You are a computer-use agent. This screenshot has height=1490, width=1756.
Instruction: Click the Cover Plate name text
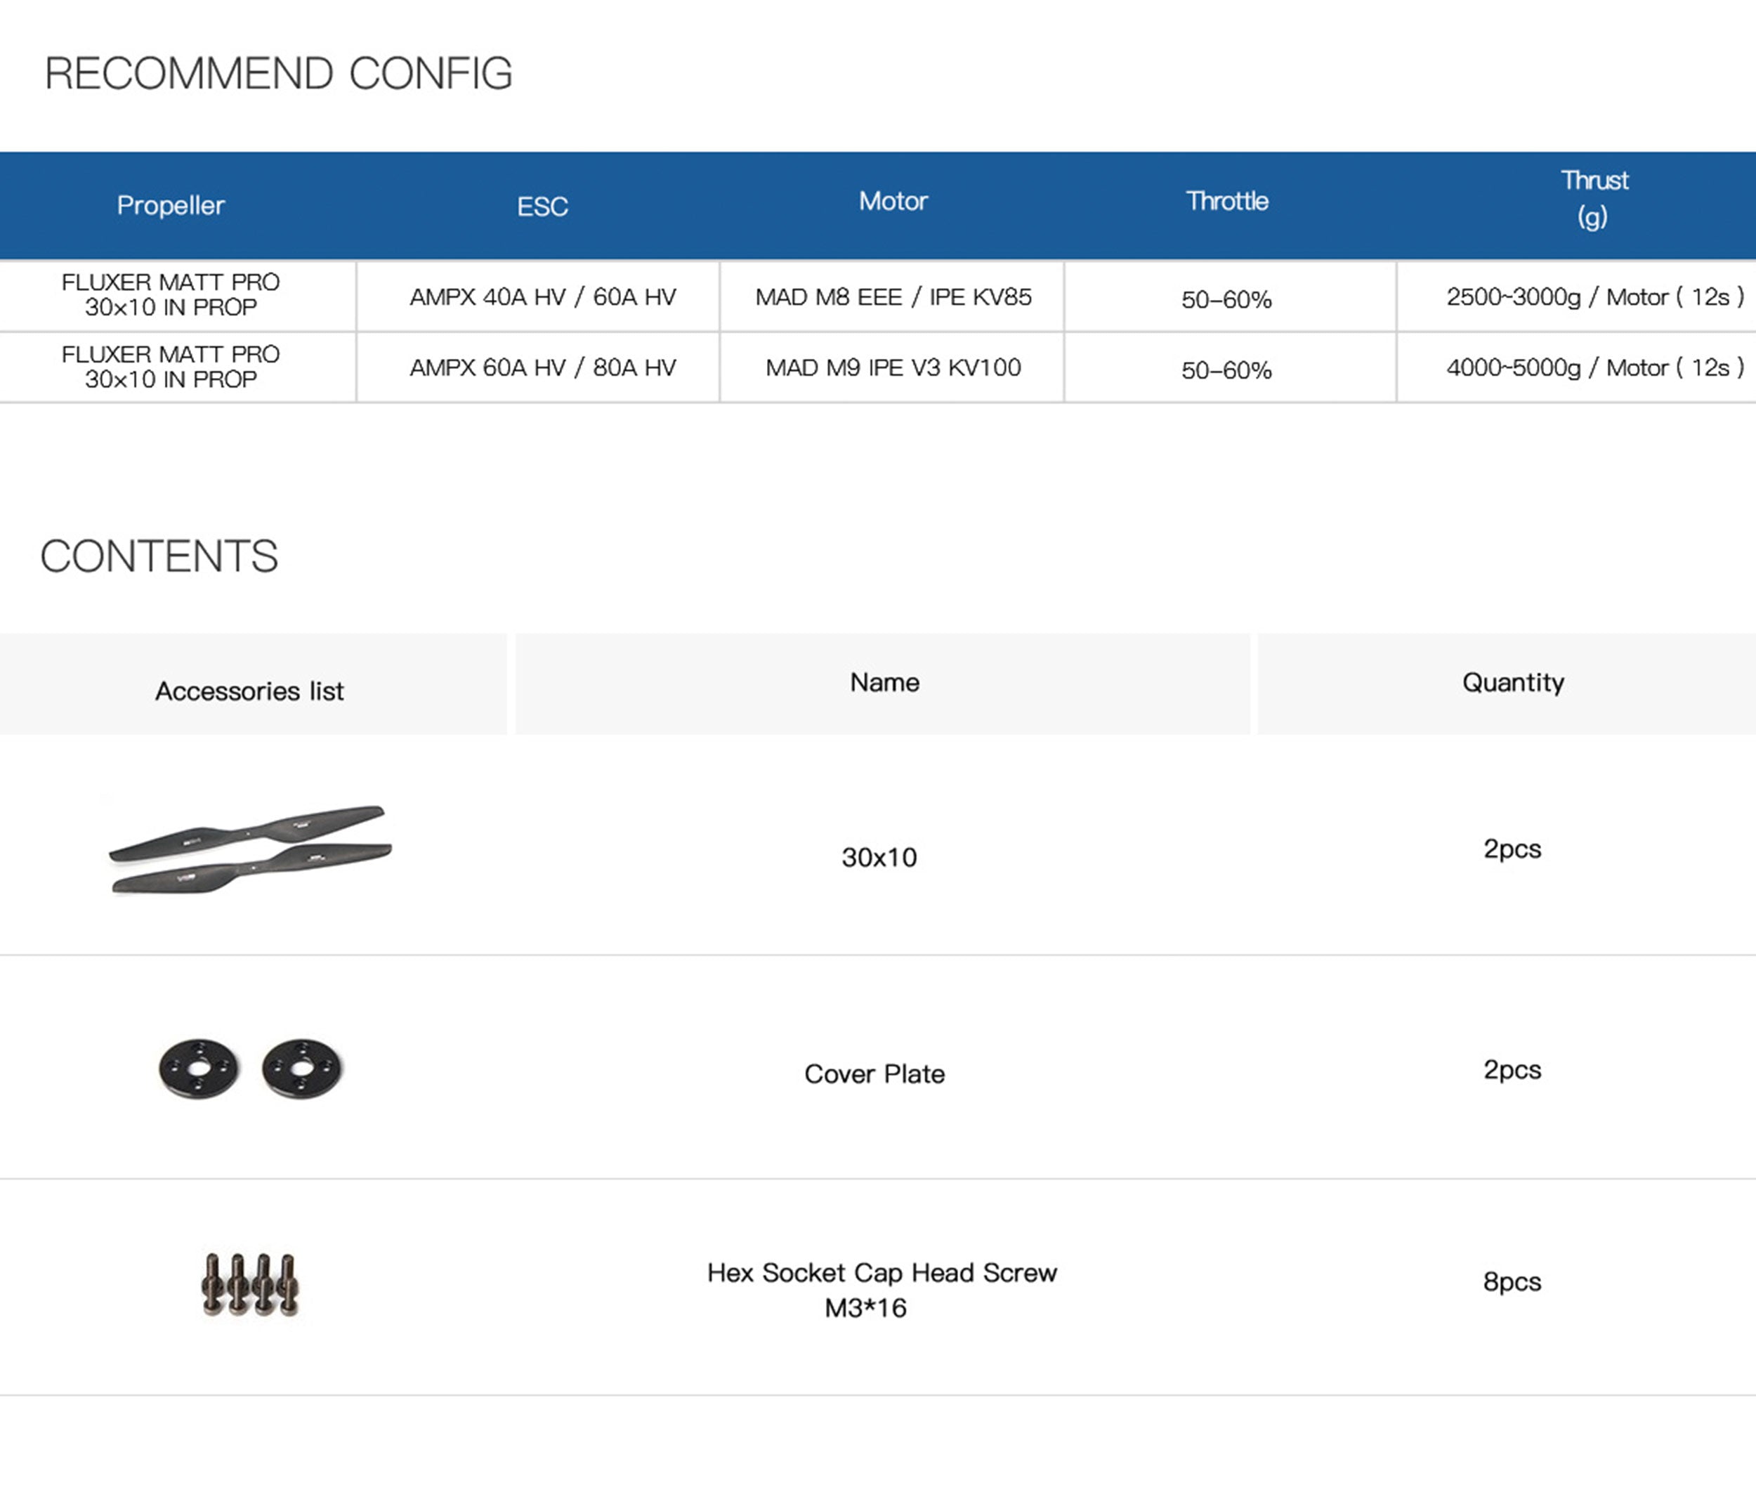click(874, 1073)
